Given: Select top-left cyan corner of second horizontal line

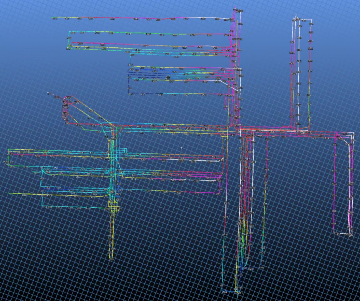Looking at the screenshot, I should coord(69,32).
